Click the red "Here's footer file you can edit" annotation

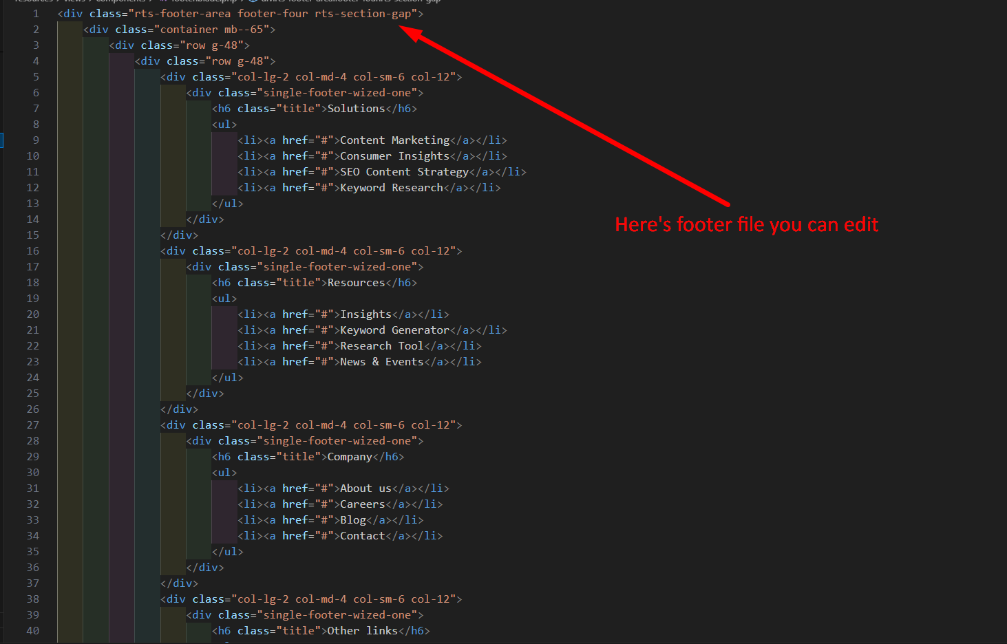point(746,225)
